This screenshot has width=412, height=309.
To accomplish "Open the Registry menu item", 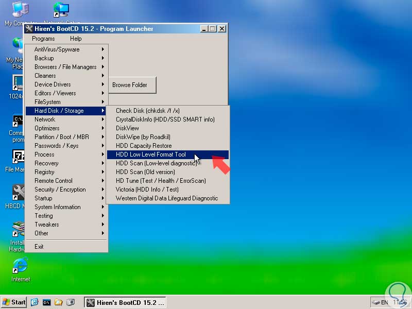I will (x=66, y=172).
